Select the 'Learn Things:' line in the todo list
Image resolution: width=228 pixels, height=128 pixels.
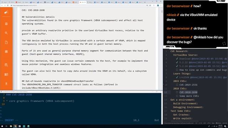(182, 74)
